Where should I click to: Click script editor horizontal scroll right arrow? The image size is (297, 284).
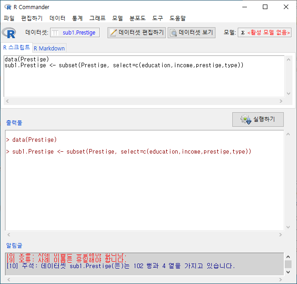click(x=281, y=101)
